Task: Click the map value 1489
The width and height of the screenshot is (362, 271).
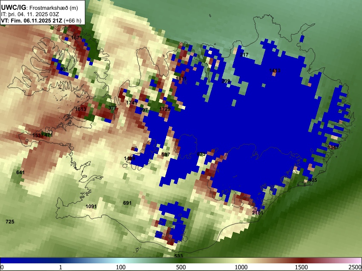Action: coord(129,158)
